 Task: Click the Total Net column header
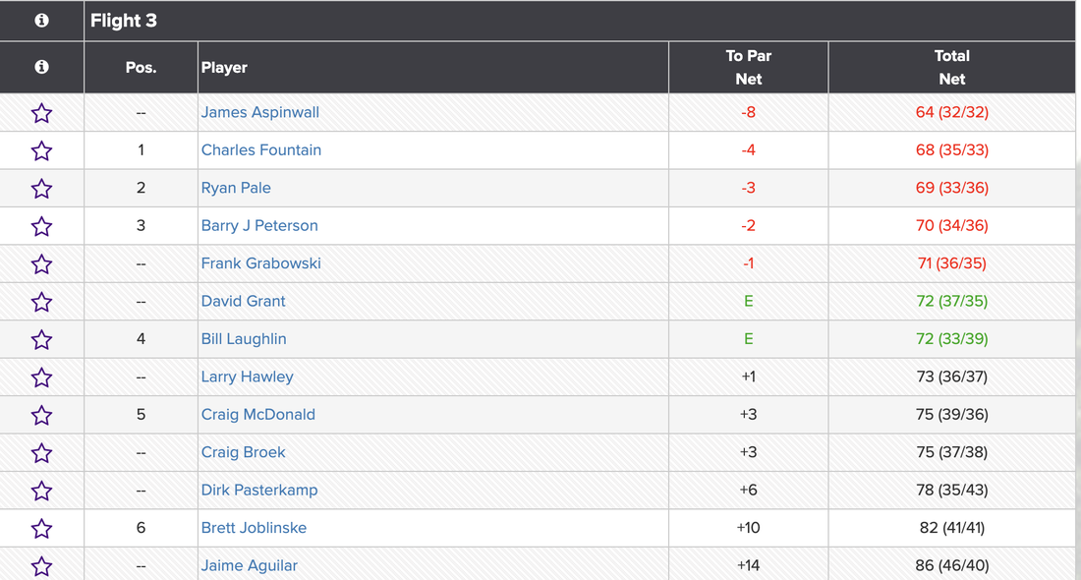[951, 68]
